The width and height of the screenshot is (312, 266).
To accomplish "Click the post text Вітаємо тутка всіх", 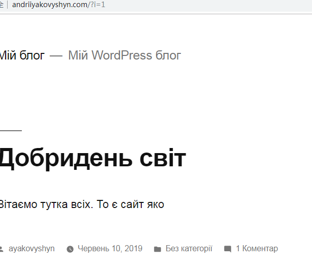I will click(x=46, y=204).
